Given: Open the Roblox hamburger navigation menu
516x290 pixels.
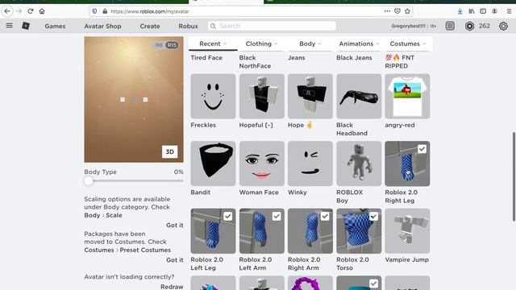Looking at the screenshot, I should pyautogui.click(x=9, y=26).
